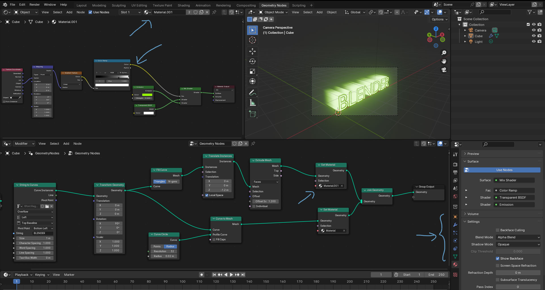Toggle Use Nodes checkbox in shader editor

[x=90, y=12]
